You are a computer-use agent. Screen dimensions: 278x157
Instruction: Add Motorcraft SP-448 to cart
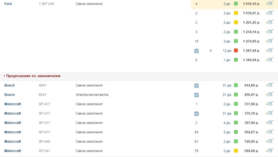pos(270,141)
